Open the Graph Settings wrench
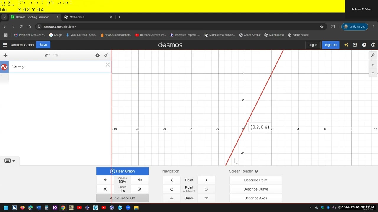Viewport: 378px width, 212px height. (x=373, y=55)
